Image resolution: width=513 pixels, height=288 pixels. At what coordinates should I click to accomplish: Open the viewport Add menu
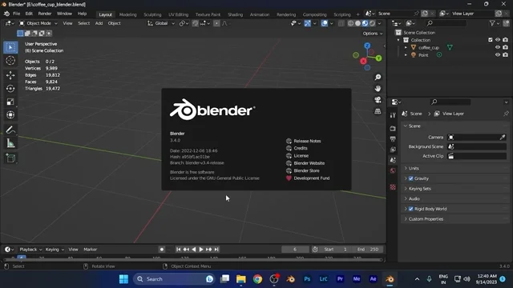pyautogui.click(x=99, y=23)
